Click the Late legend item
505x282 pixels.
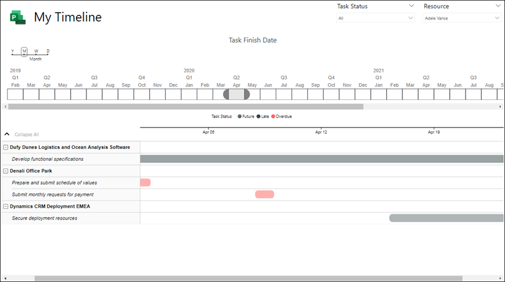[263, 116]
